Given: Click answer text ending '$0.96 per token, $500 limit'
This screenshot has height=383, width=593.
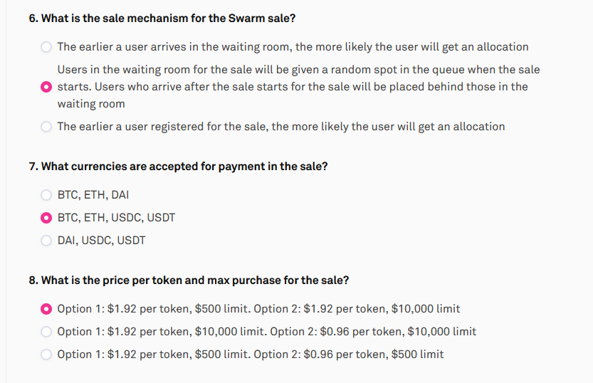Looking at the screenshot, I should 251,355.
